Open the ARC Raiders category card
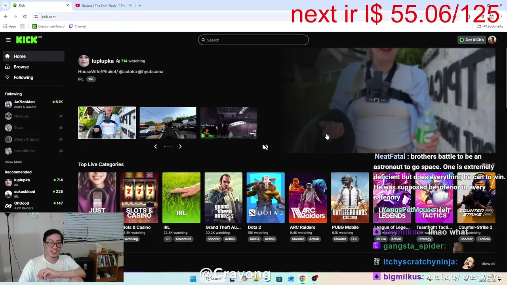The width and height of the screenshot is (507, 285). tap(308, 198)
